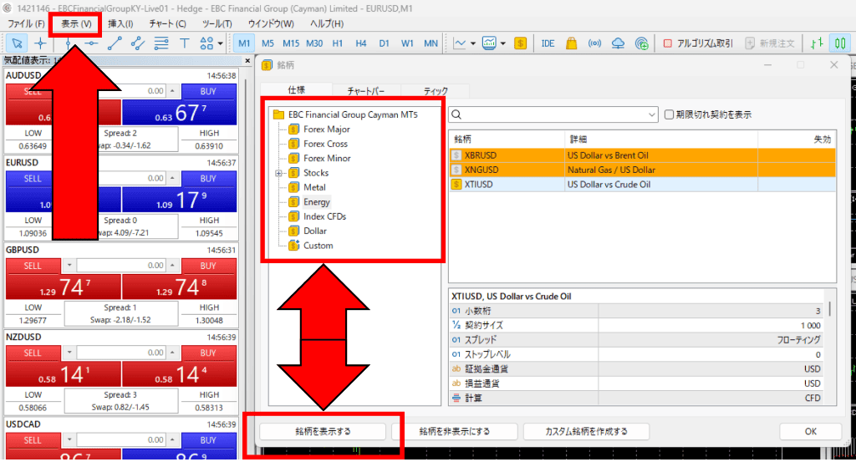Click the GBPUSD volume input field
The image size is (856, 462).
click(120, 265)
